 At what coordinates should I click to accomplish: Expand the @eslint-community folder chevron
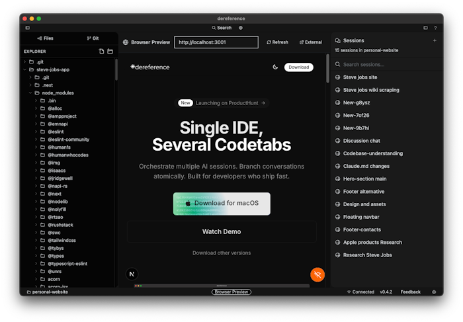click(36, 140)
